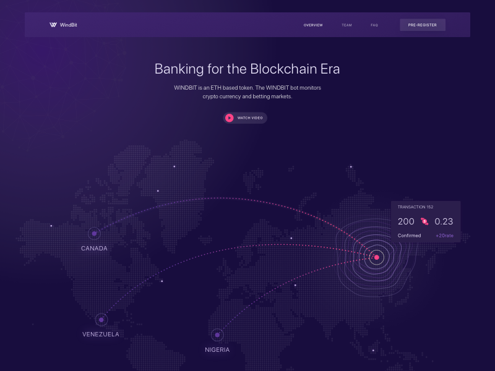Click the Pre-Register button
This screenshot has width=495, height=371.
pyautogui.click(x=423, y=25)
